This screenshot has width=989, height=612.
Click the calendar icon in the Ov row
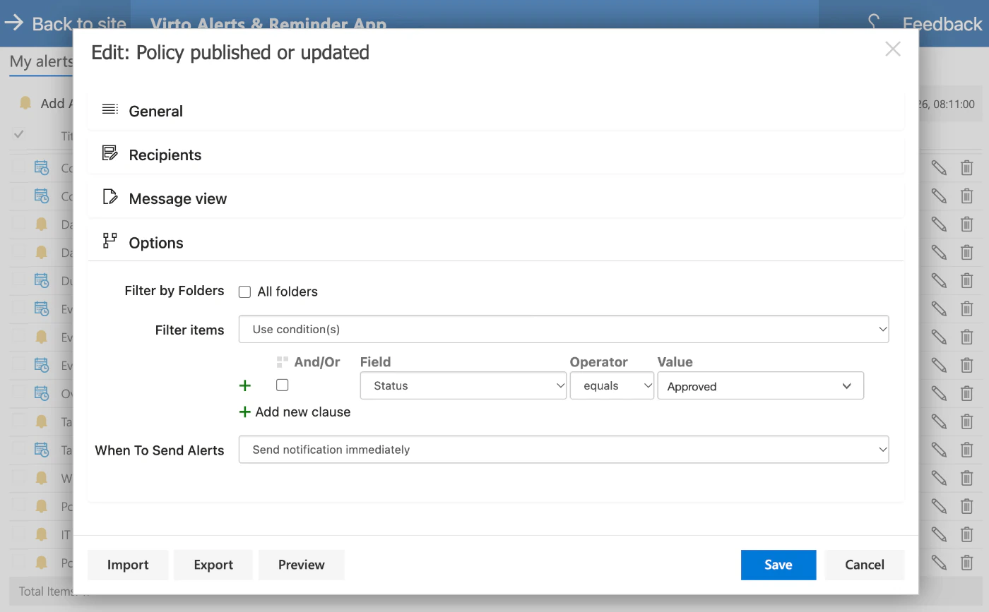42,393
